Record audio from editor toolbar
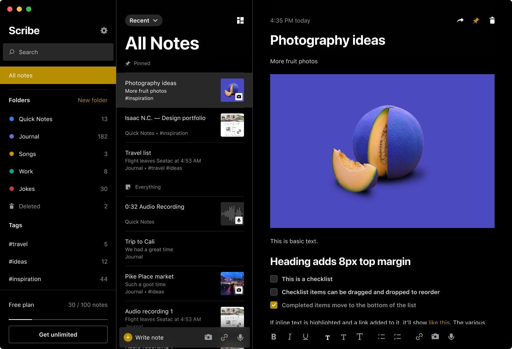Viewport: 512px width, 349px height. (x=451, y=337)
